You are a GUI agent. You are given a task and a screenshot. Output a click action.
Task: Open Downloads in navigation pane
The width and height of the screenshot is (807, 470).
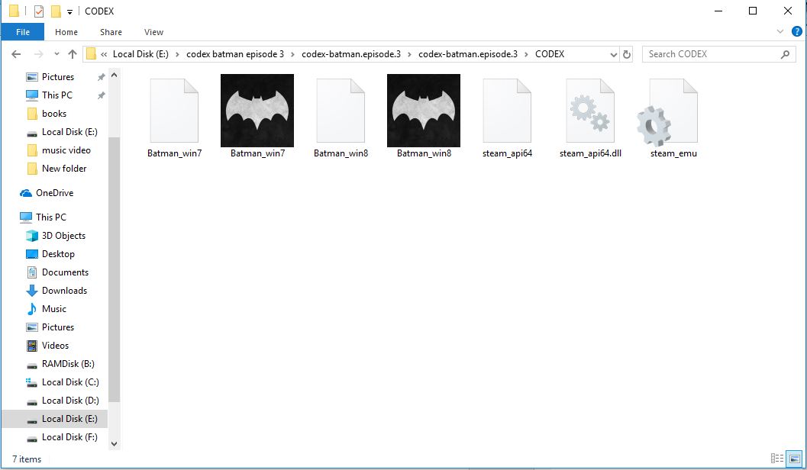pyautogui.click(x=64, y=291)
